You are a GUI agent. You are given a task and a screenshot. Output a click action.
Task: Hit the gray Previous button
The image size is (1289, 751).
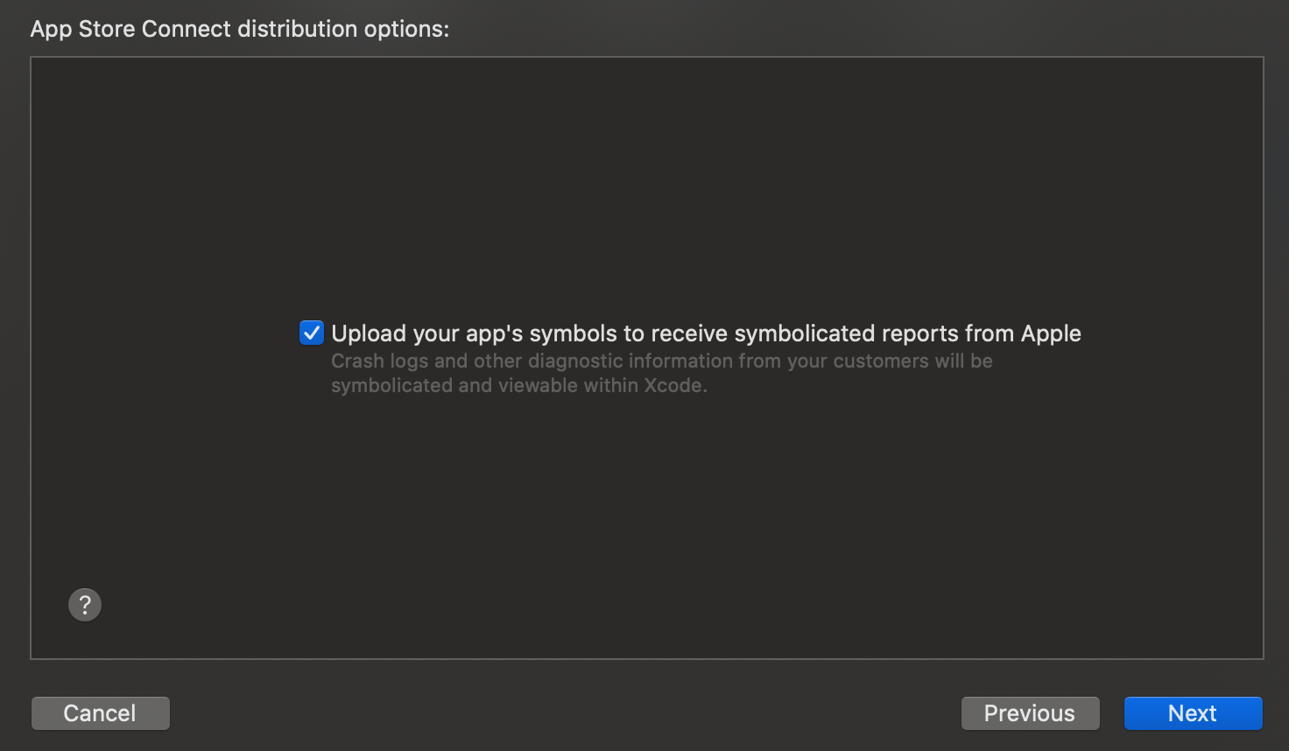point(1030,713)
